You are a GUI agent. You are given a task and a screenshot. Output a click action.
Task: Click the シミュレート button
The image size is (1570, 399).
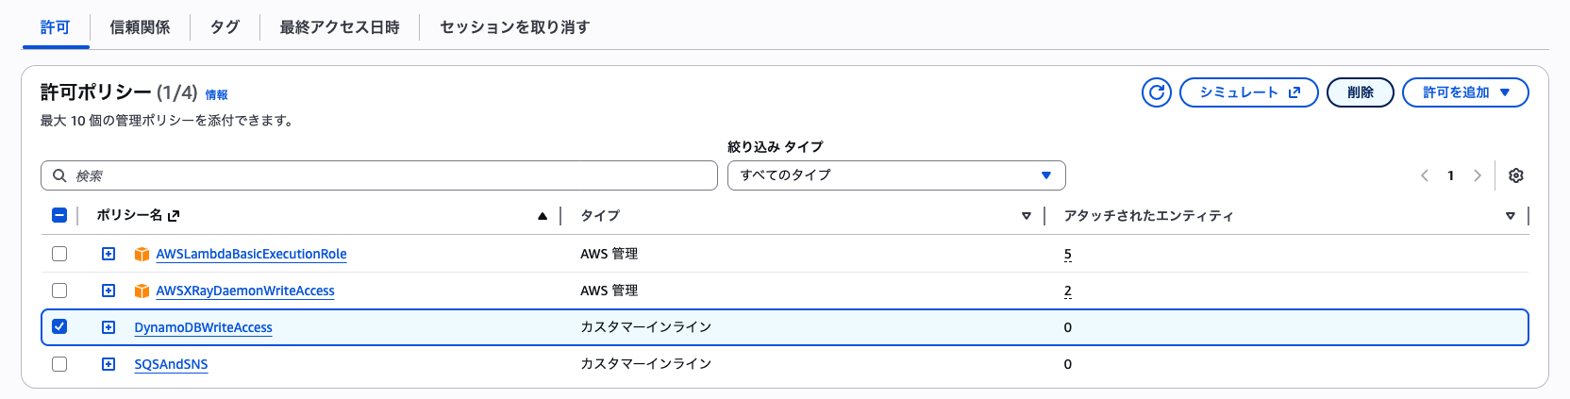(x=1248, y=92)
